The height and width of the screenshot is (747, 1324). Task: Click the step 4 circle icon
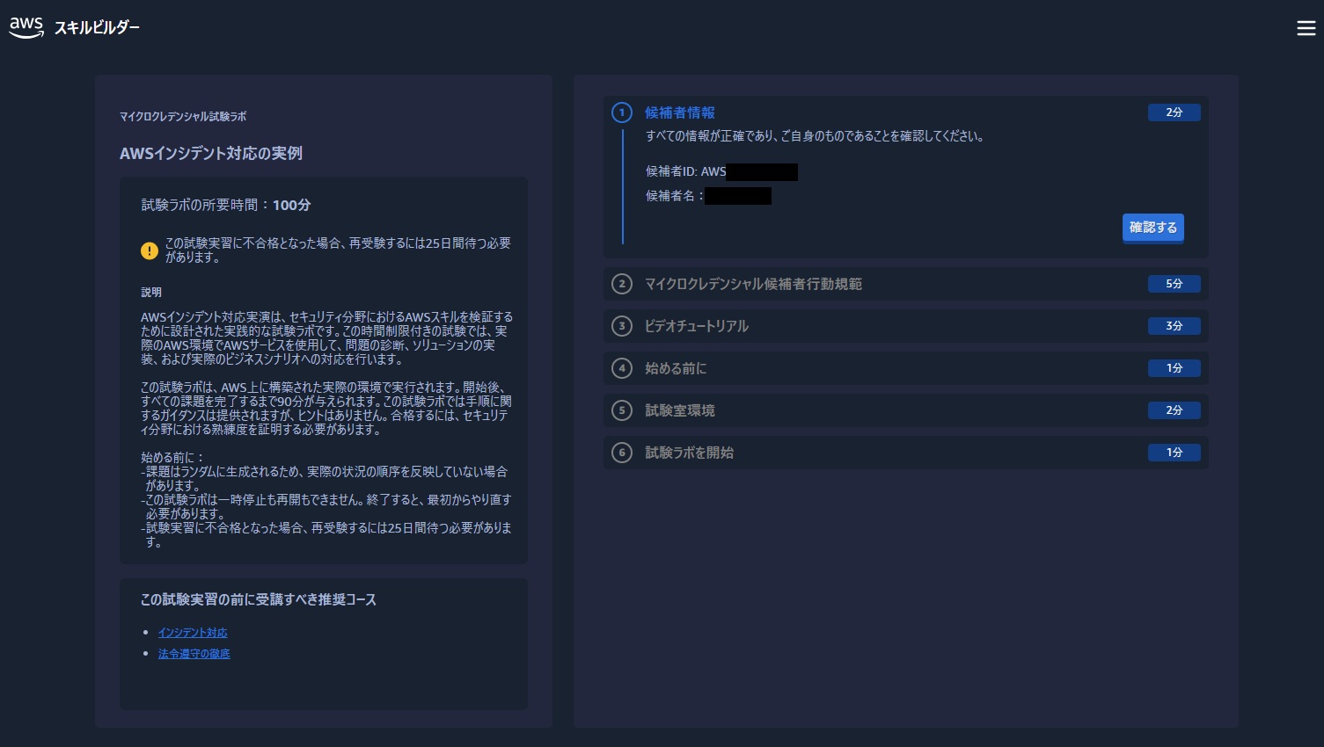pyautogui.click(x=622, y=368)
